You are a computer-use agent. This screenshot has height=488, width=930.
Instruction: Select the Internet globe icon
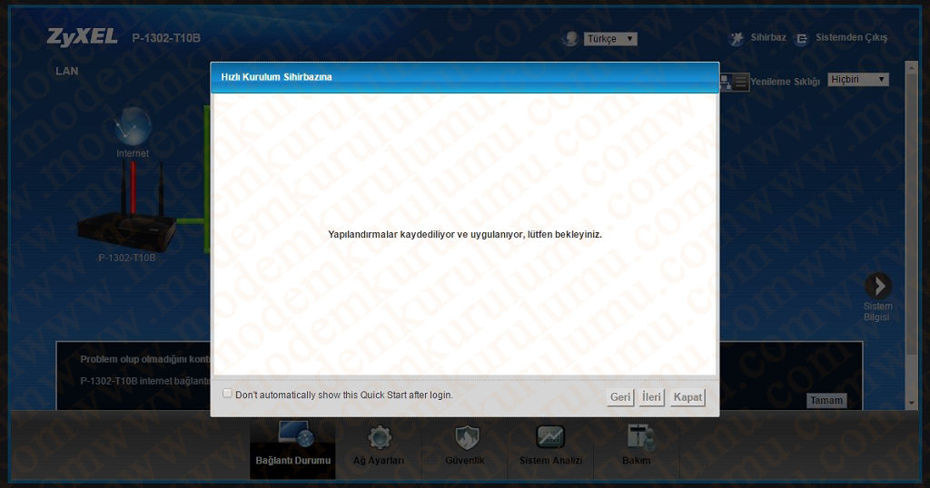coord(133,126)
